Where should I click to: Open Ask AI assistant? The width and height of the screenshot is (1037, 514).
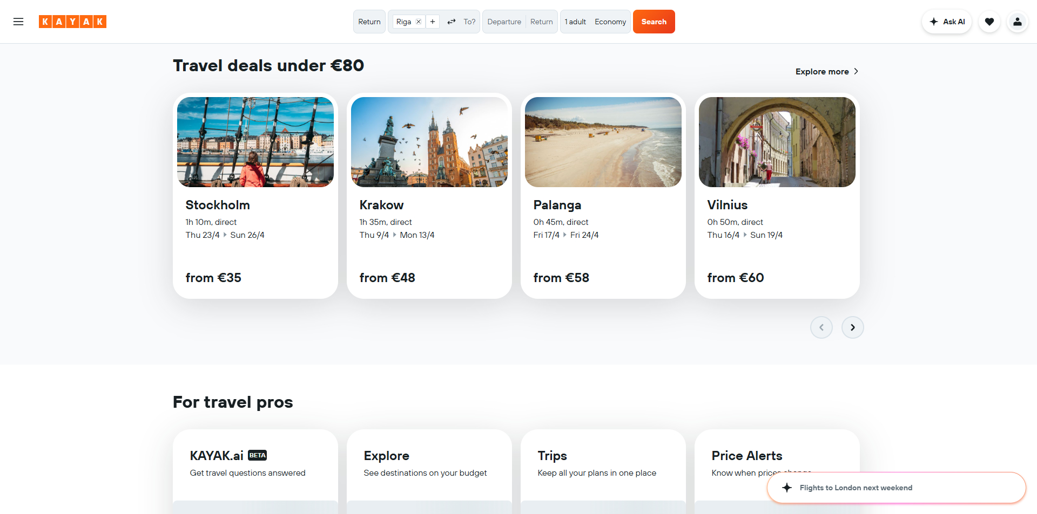(947, 22)
